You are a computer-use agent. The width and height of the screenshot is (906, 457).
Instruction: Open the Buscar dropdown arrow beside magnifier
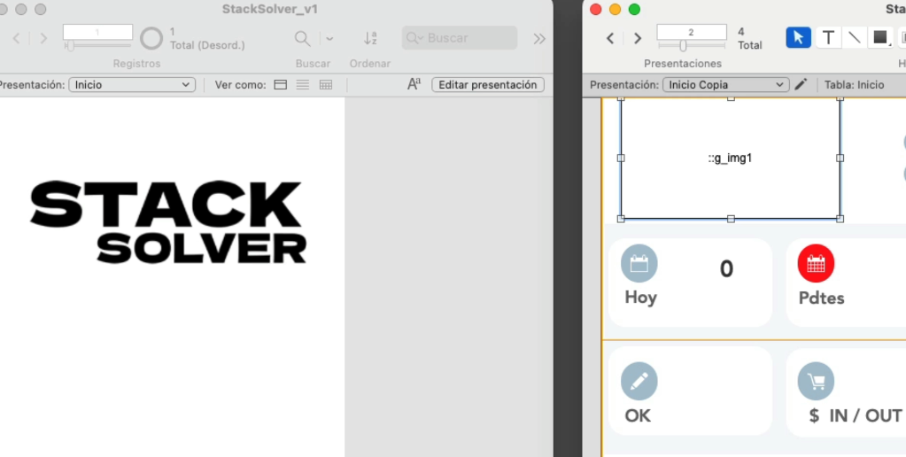(329, 39)
